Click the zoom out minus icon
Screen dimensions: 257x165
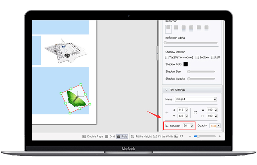[x=190, y=136]
